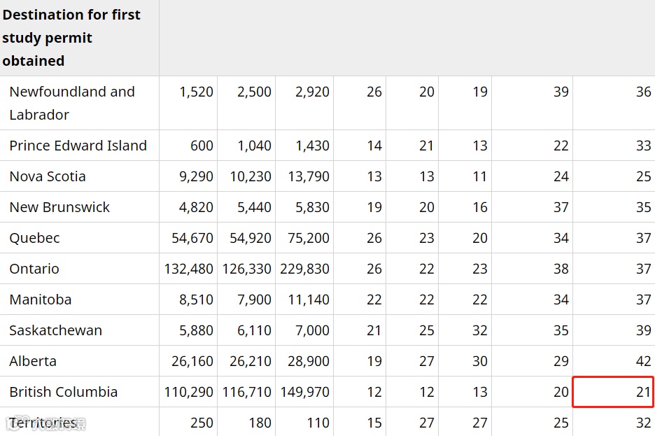
Task: Click the Ontario row label
Action: click(34, 269)
